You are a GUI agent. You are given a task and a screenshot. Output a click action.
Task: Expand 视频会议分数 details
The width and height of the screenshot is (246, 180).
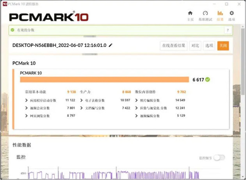[27, 108]
